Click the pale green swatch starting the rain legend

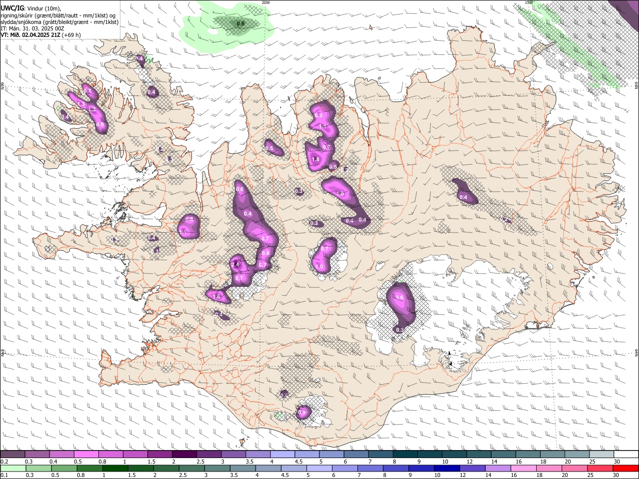12,468
